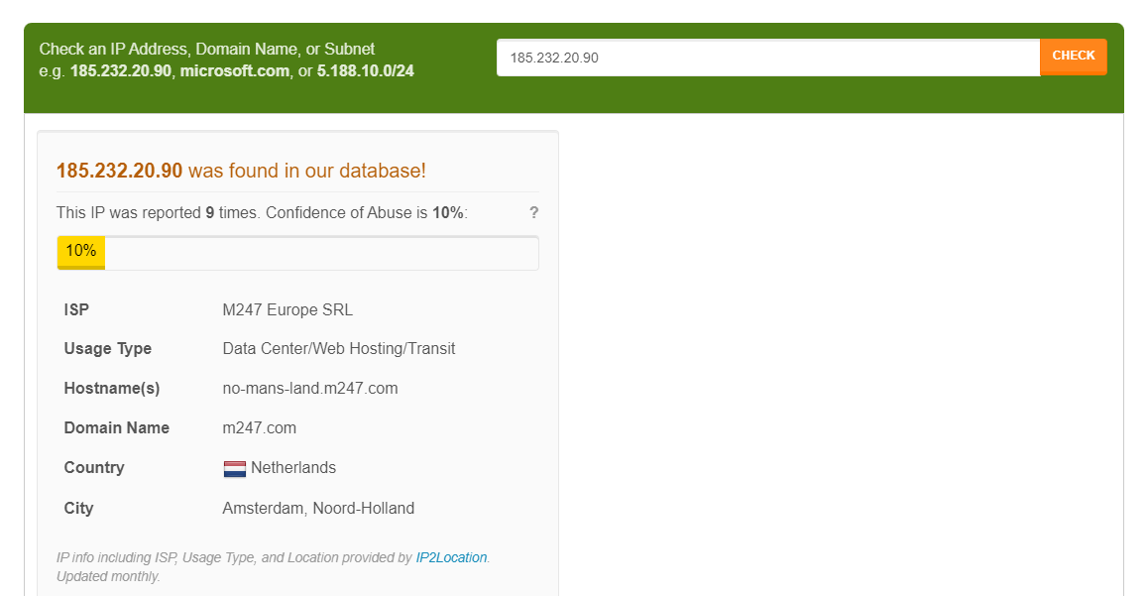The width and height of the screenshot is (1147, 596).
Task: Select 'Data Center/Web Hosting/Transit' usage type
Action: [339, 348]
